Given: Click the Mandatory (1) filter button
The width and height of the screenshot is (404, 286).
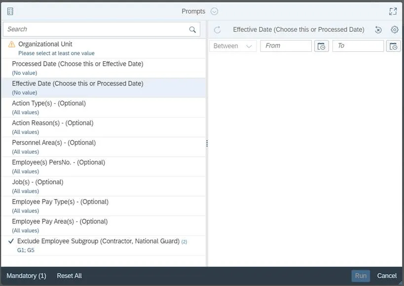Looking at the screenshot, I should coord(26,276).
